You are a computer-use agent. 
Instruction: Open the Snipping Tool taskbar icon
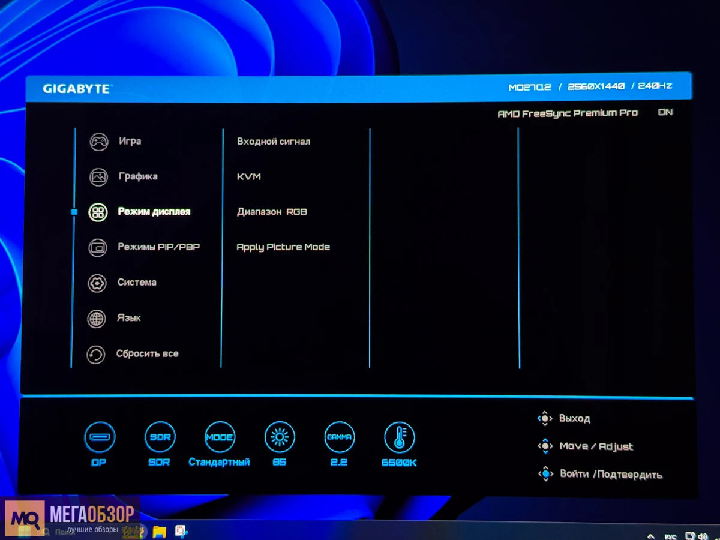click(181, 532)
